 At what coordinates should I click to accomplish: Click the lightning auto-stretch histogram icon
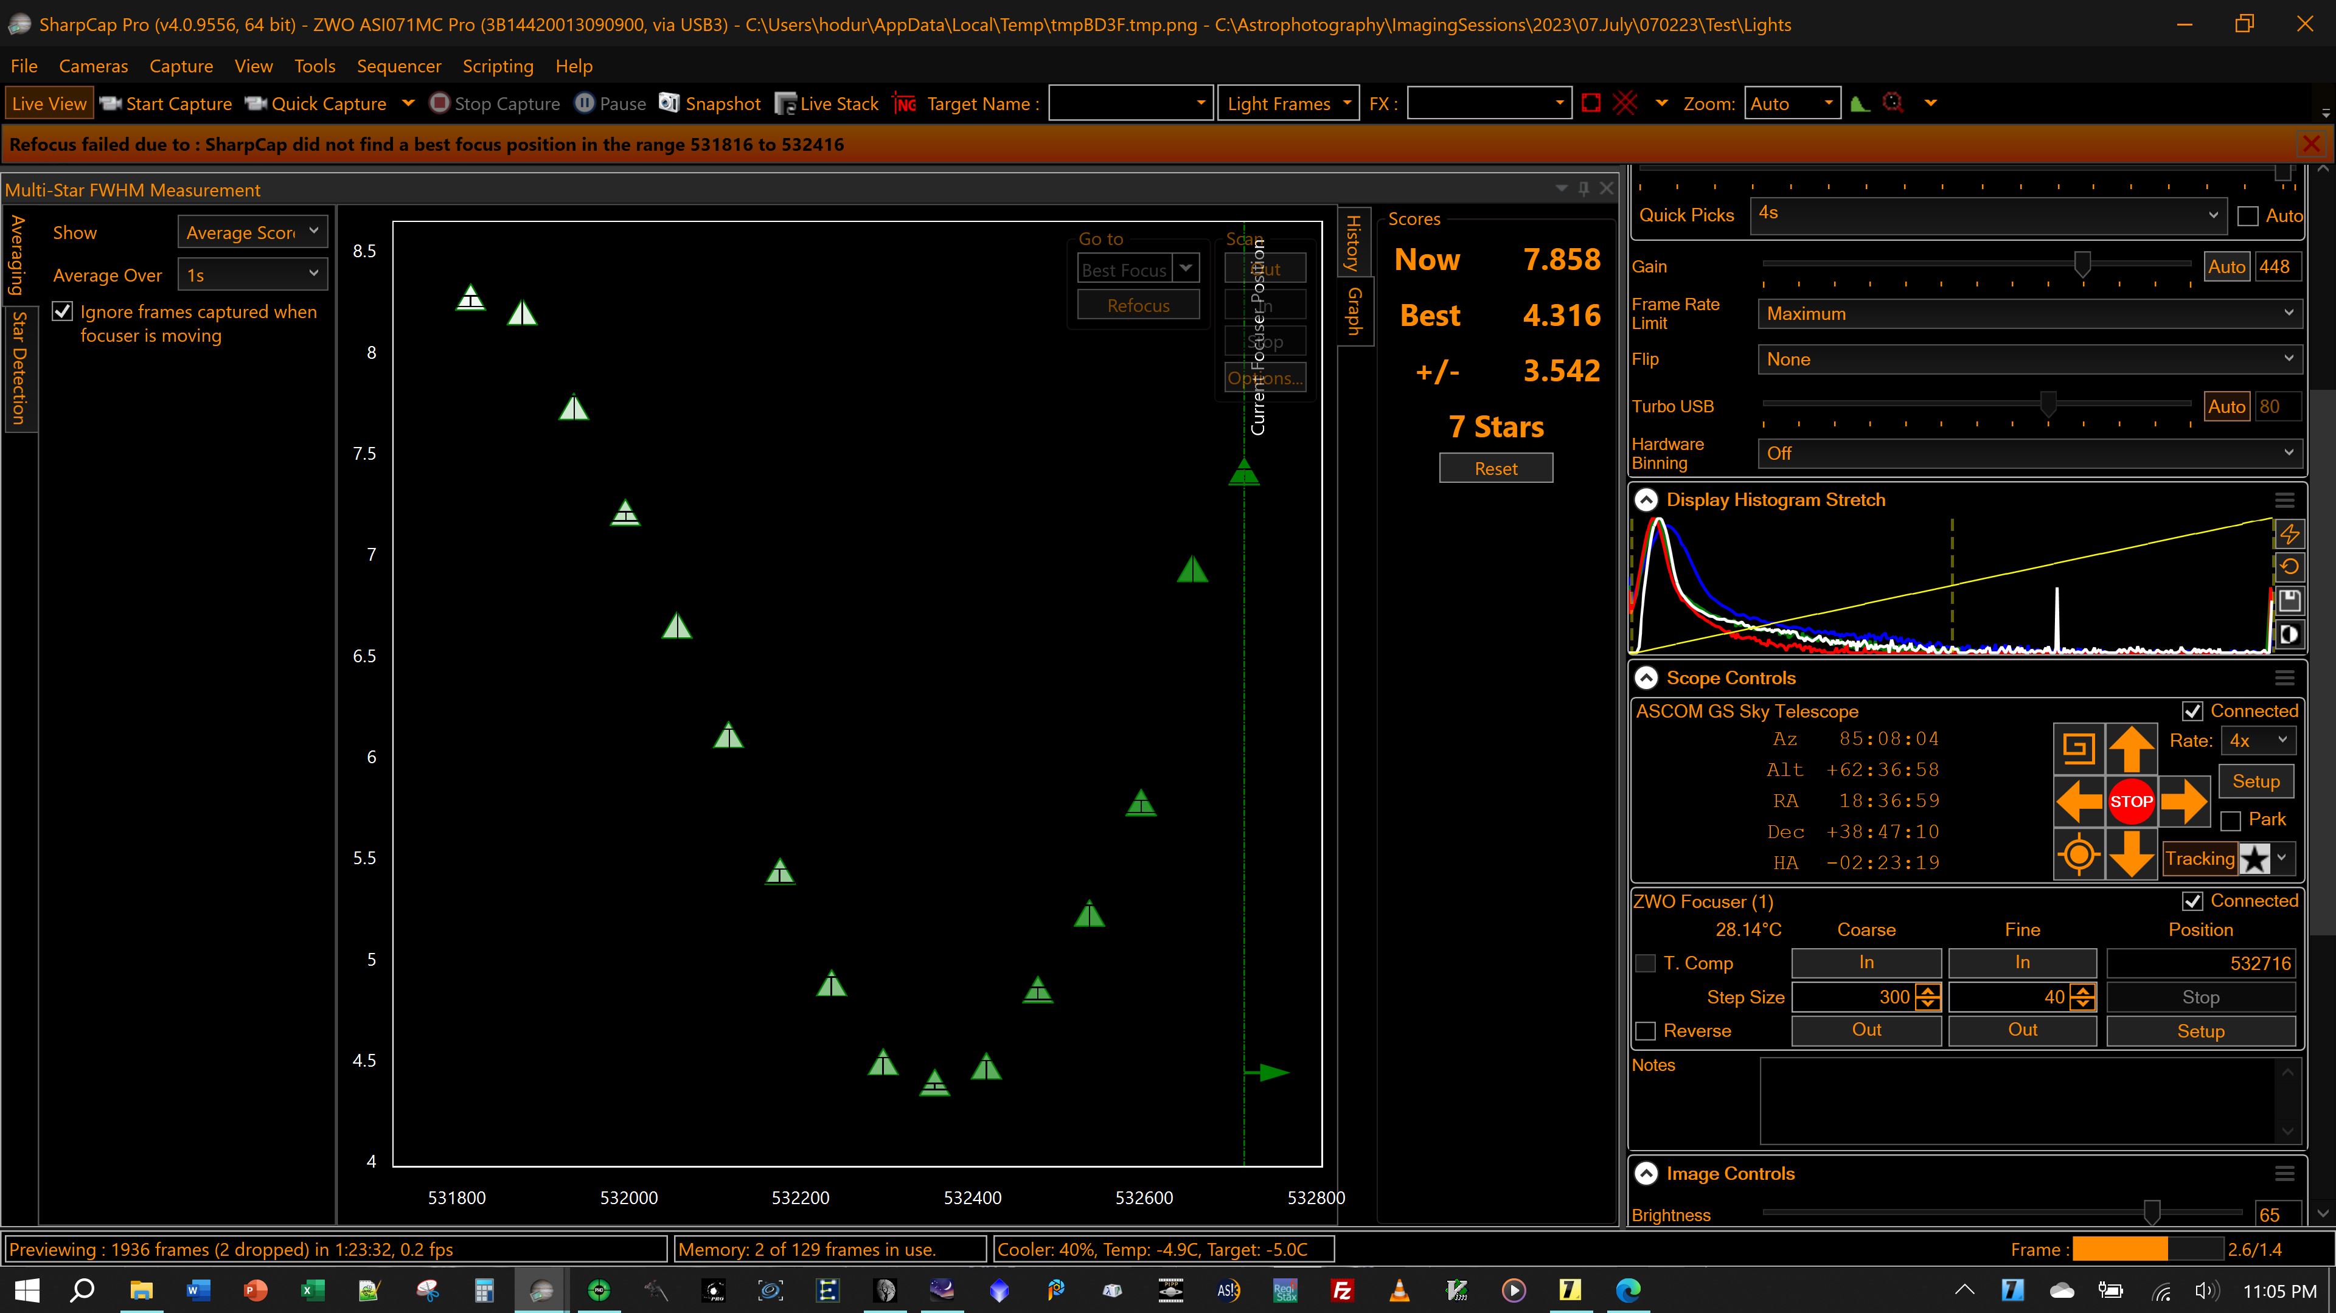click(2290, 534)
